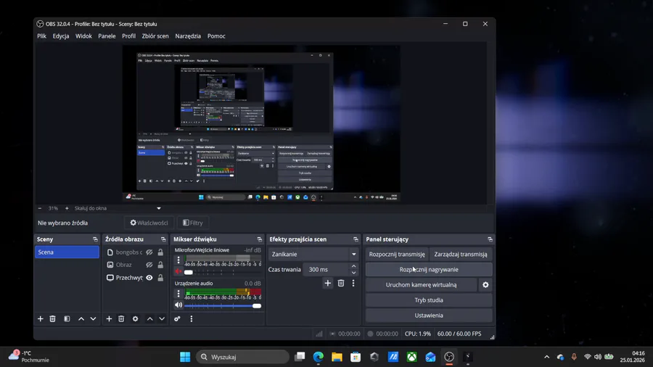Add a new source with plus icon
Viewport: 653px width, 367px height.
tap(109, 318)
